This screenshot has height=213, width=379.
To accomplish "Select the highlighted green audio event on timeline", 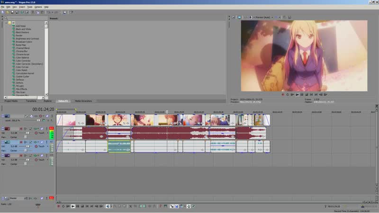I will point(119,147).
